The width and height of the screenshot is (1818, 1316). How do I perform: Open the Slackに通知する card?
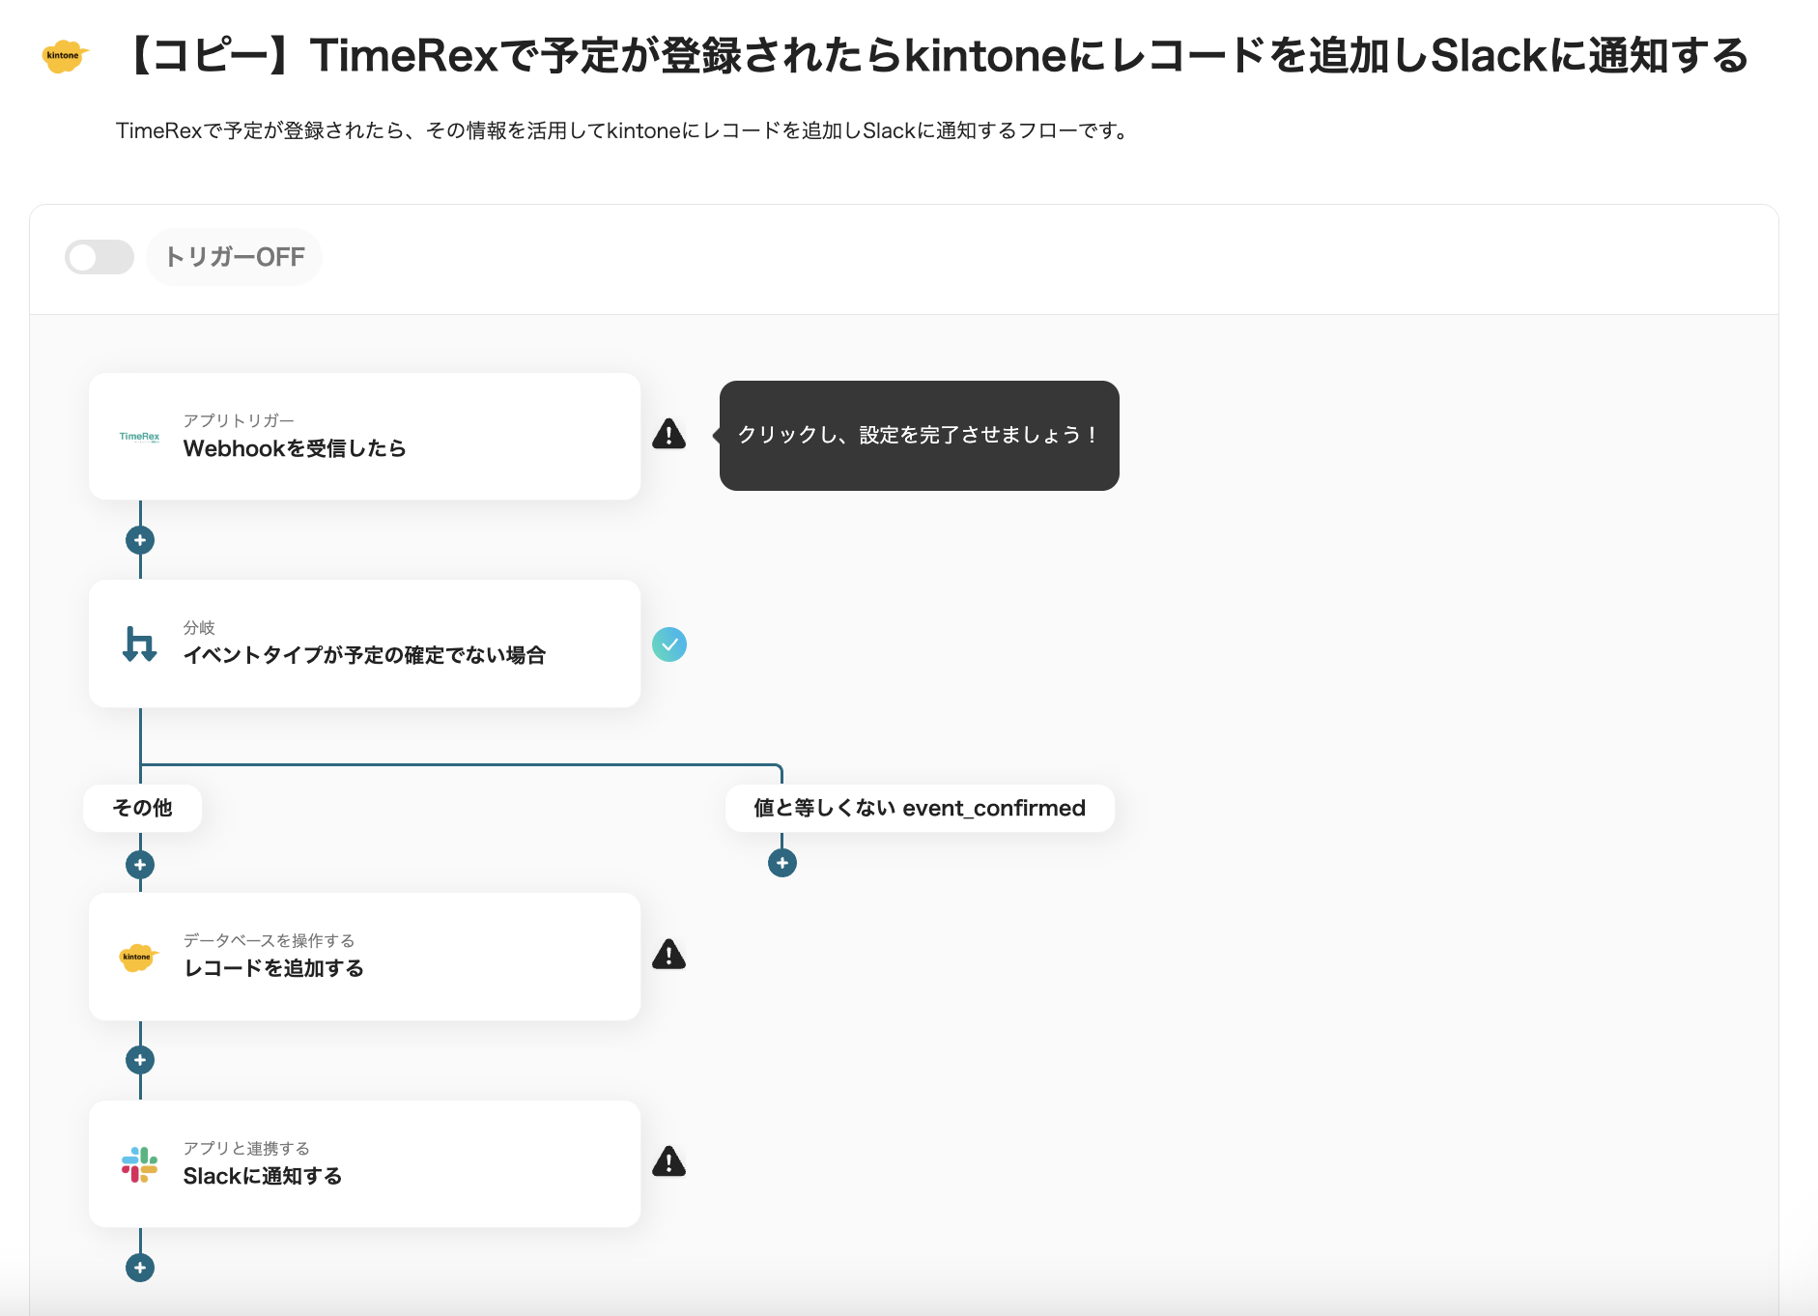tap(364, 1164)
